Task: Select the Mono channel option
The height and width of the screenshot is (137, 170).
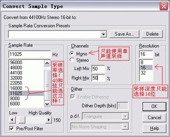Action: [x=72, y=54]
